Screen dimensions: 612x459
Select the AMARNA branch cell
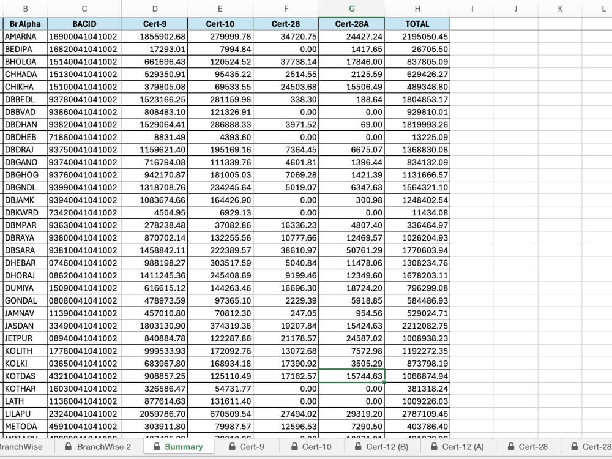coord(25,37)
